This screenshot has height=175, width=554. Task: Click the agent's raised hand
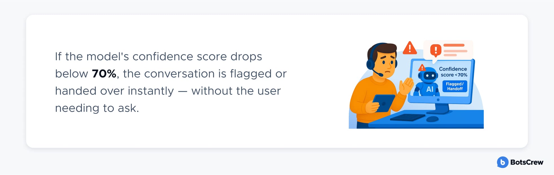(406, 86)
